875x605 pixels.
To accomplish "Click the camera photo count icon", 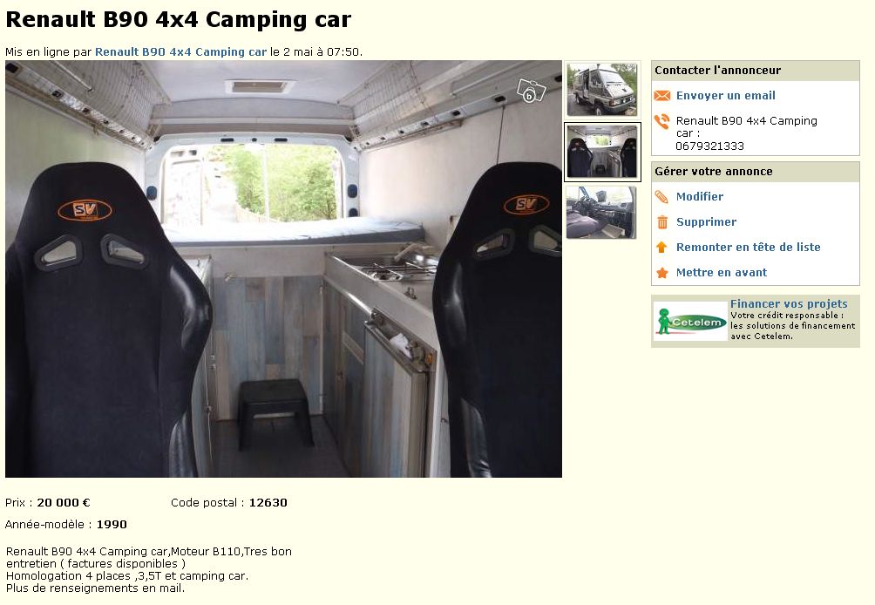I will (x=530, y=91).
